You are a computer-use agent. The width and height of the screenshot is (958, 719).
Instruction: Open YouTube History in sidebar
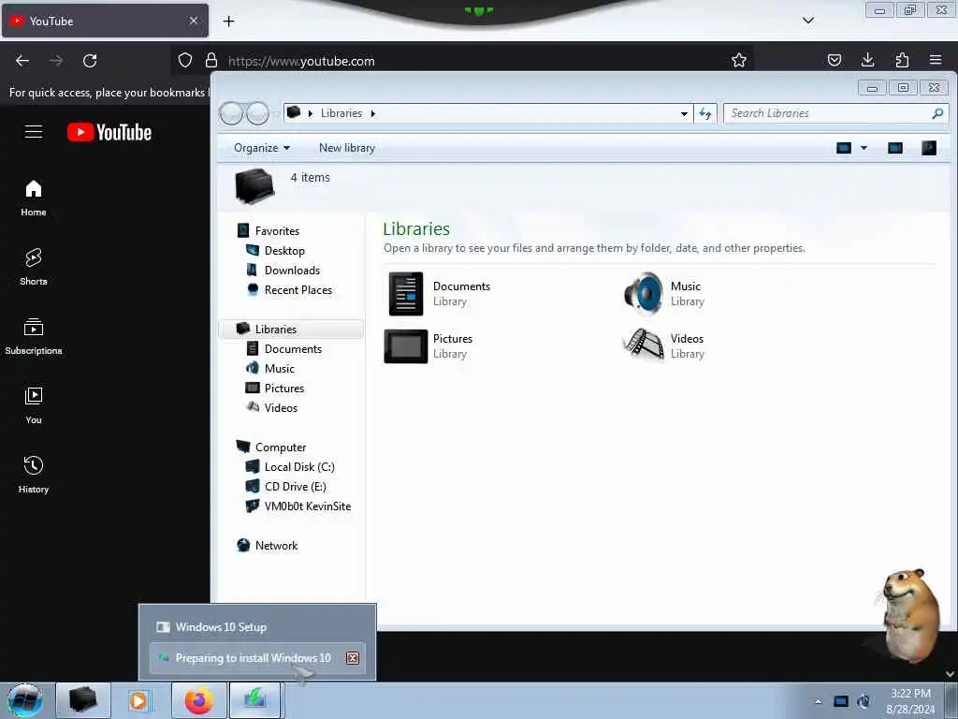click(x=34, y=475)
